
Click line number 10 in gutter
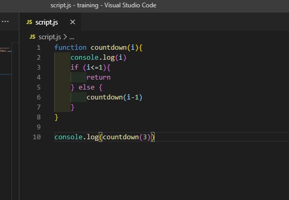(37, 137)
